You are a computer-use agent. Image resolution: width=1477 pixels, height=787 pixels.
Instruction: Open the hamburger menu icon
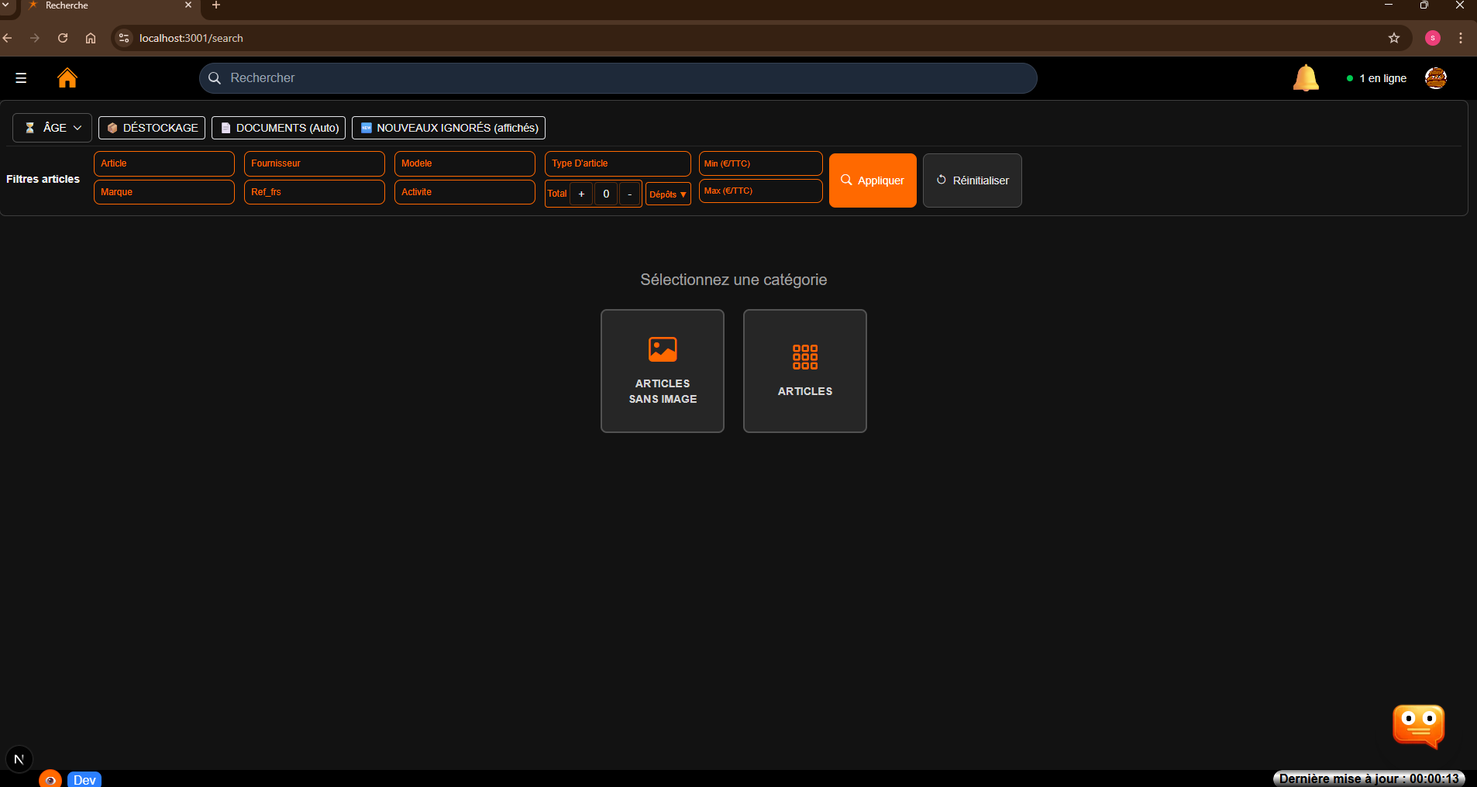pyautogui.click(x=21, y=78)
